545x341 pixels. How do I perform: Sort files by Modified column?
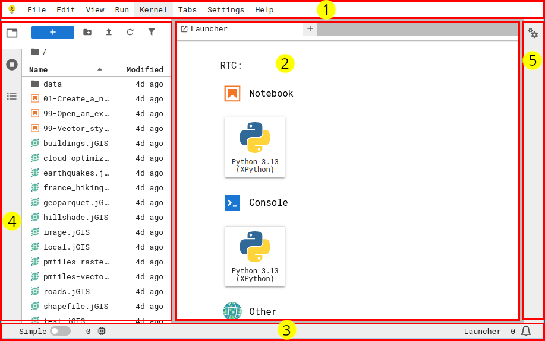tap(144, 69)
